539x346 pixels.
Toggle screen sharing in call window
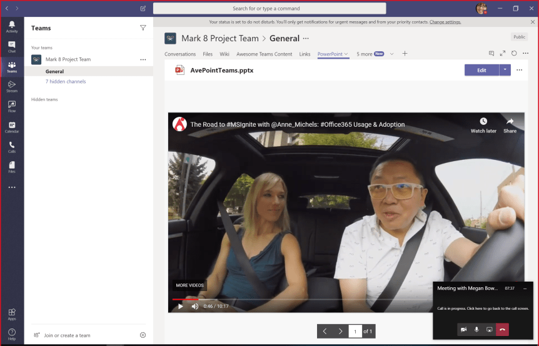coord(490,329)
